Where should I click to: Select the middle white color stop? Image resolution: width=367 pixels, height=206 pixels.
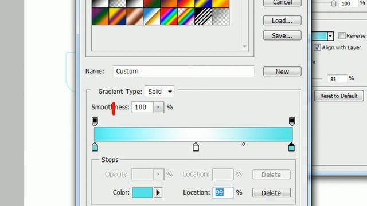pos(196,146)
